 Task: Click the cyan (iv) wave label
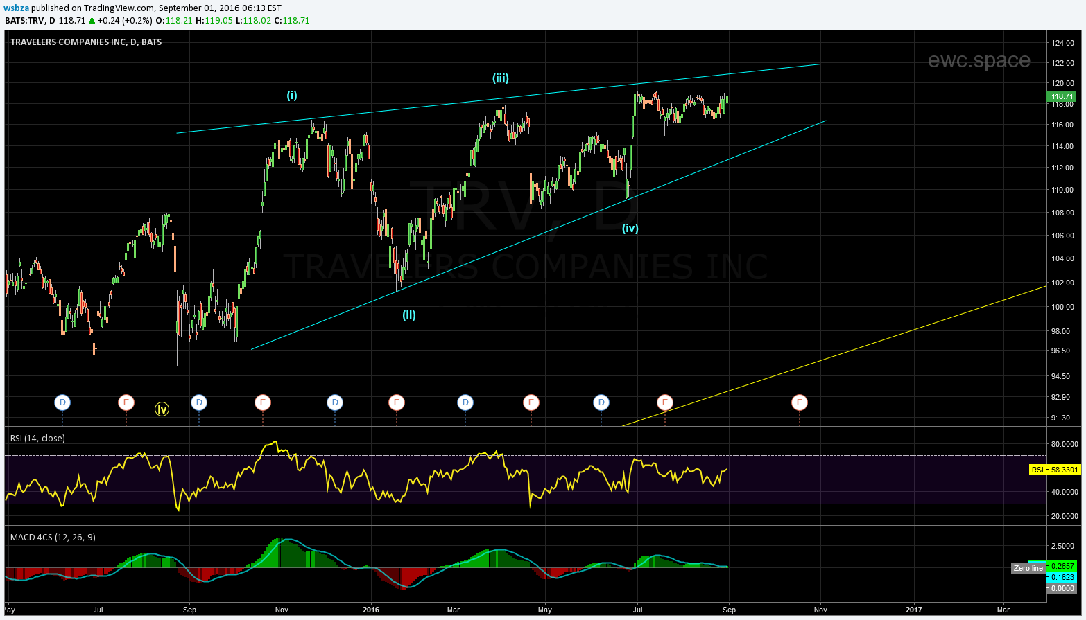click(x=630, y=228)
